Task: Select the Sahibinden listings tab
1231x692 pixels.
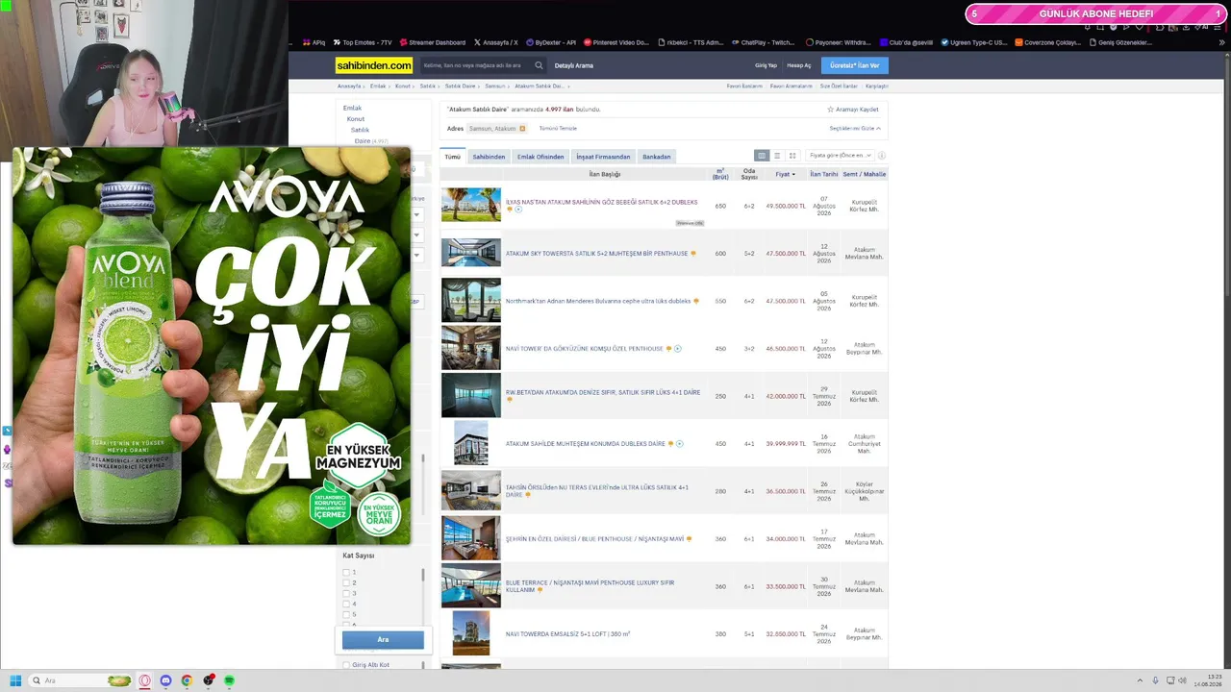Action: (x=489, y=157)
